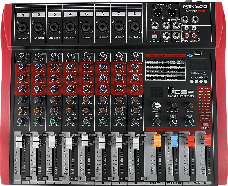Viewport: 228px width, 186px height.
Task: Click the blue TAPE/USB fader cap
Action: [x=174, y=141]
